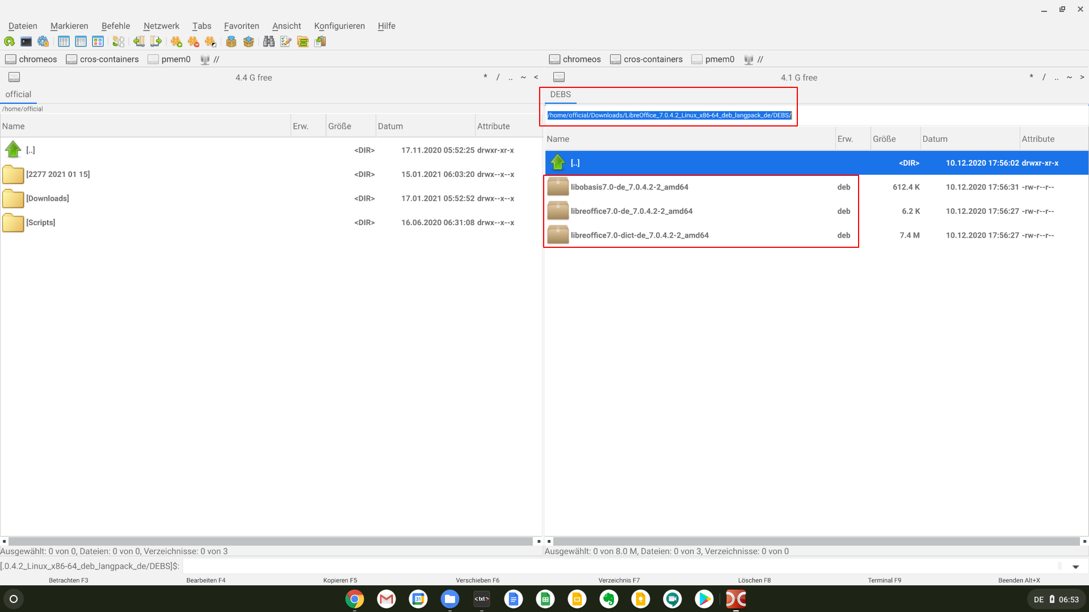Switch to thumbnails view using the toolbar icon

tap(98, 41)
